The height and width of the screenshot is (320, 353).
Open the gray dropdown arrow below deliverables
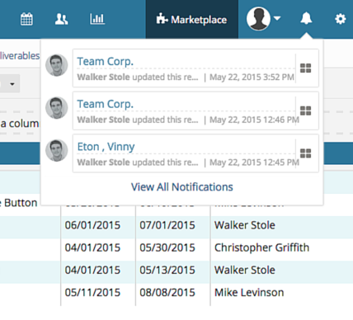coord(12,84)
